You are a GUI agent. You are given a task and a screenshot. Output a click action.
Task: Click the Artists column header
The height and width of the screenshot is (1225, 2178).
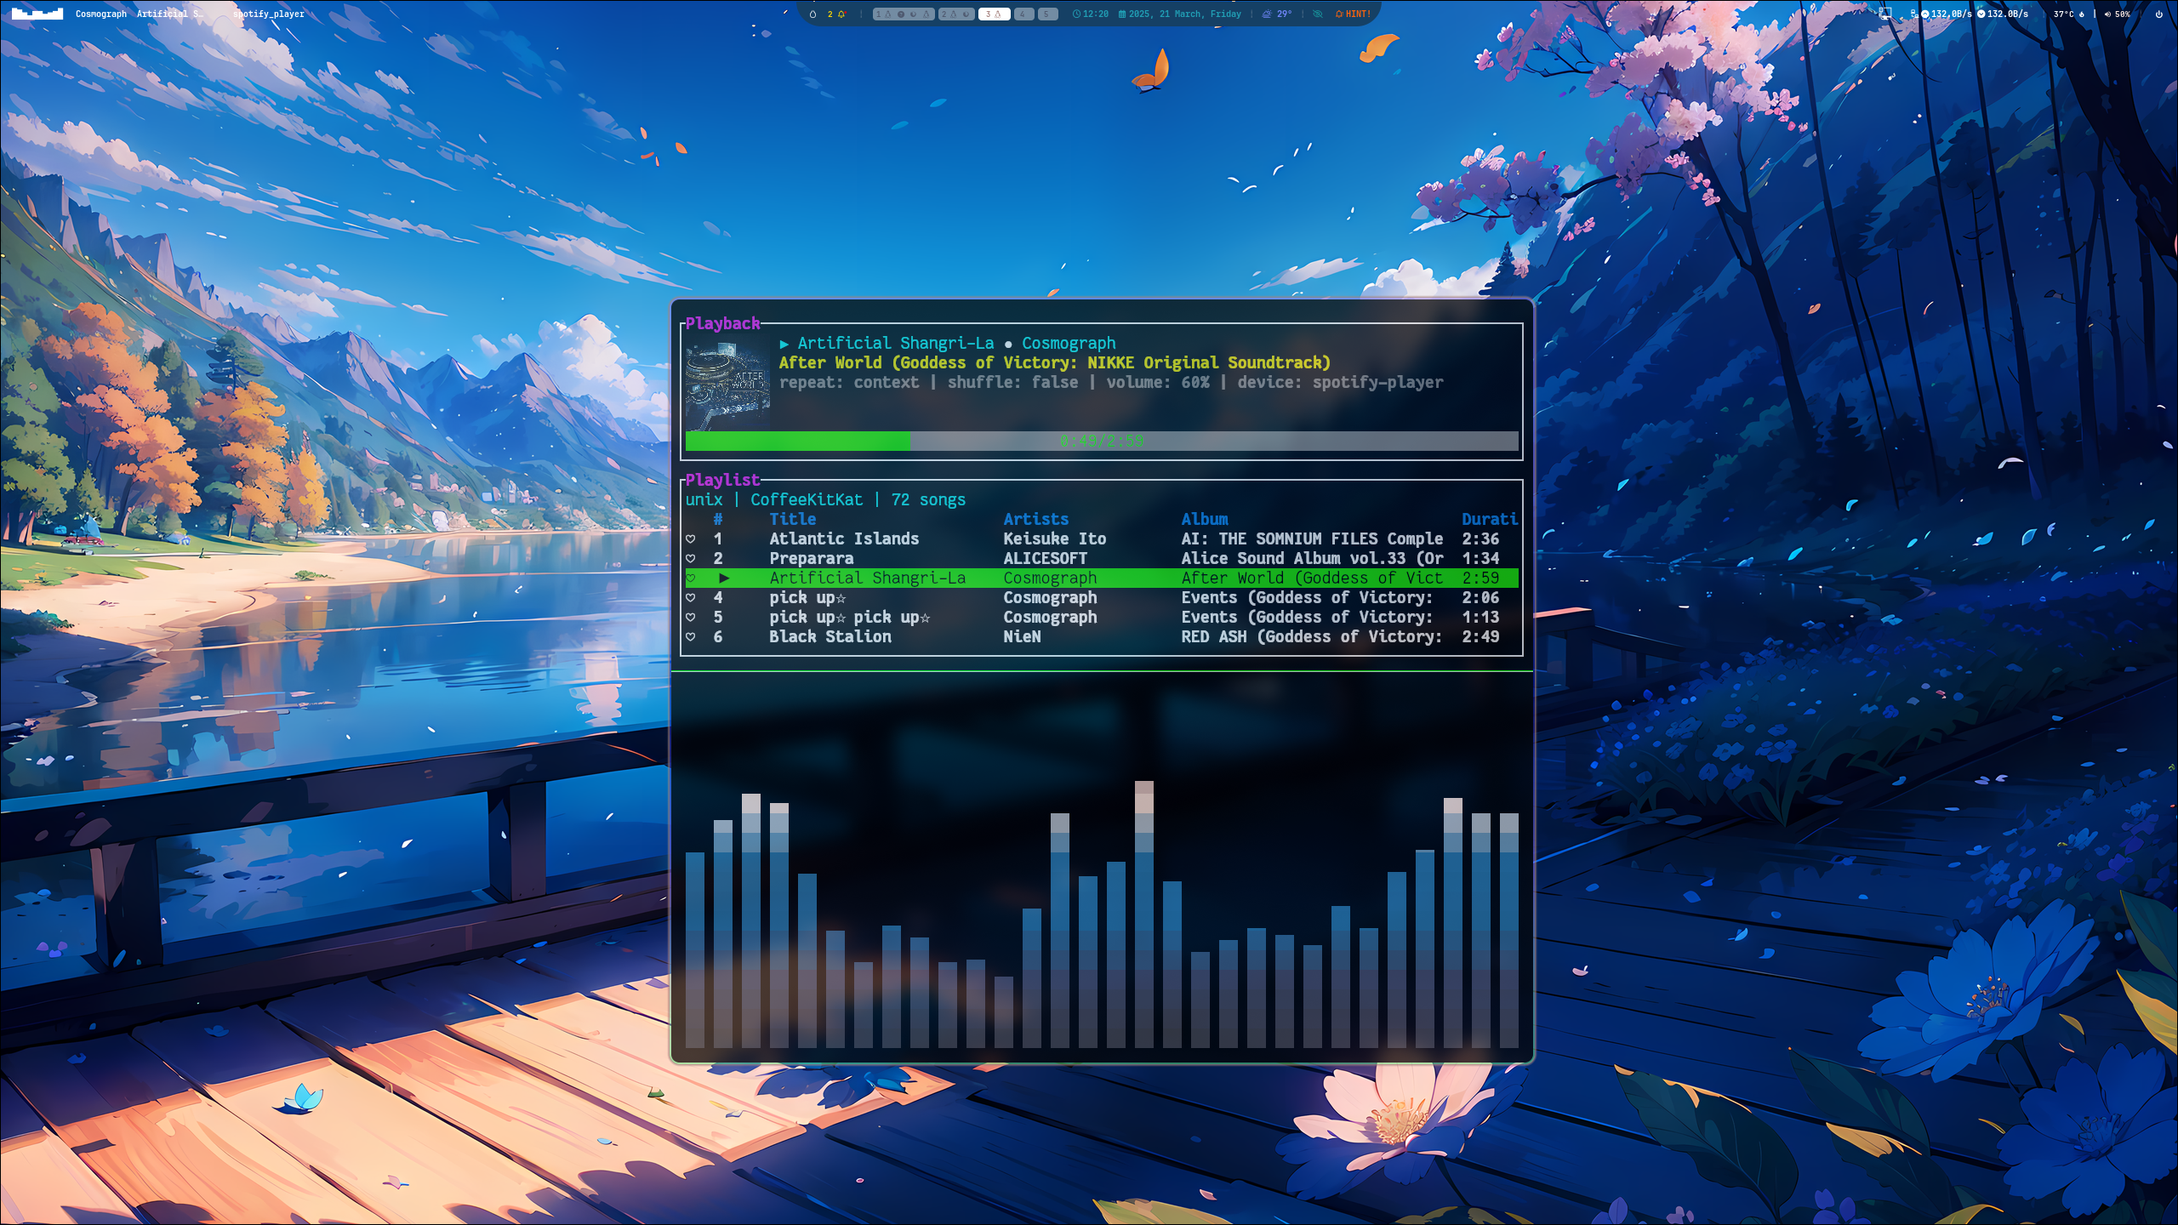(x=1035, y=519)
